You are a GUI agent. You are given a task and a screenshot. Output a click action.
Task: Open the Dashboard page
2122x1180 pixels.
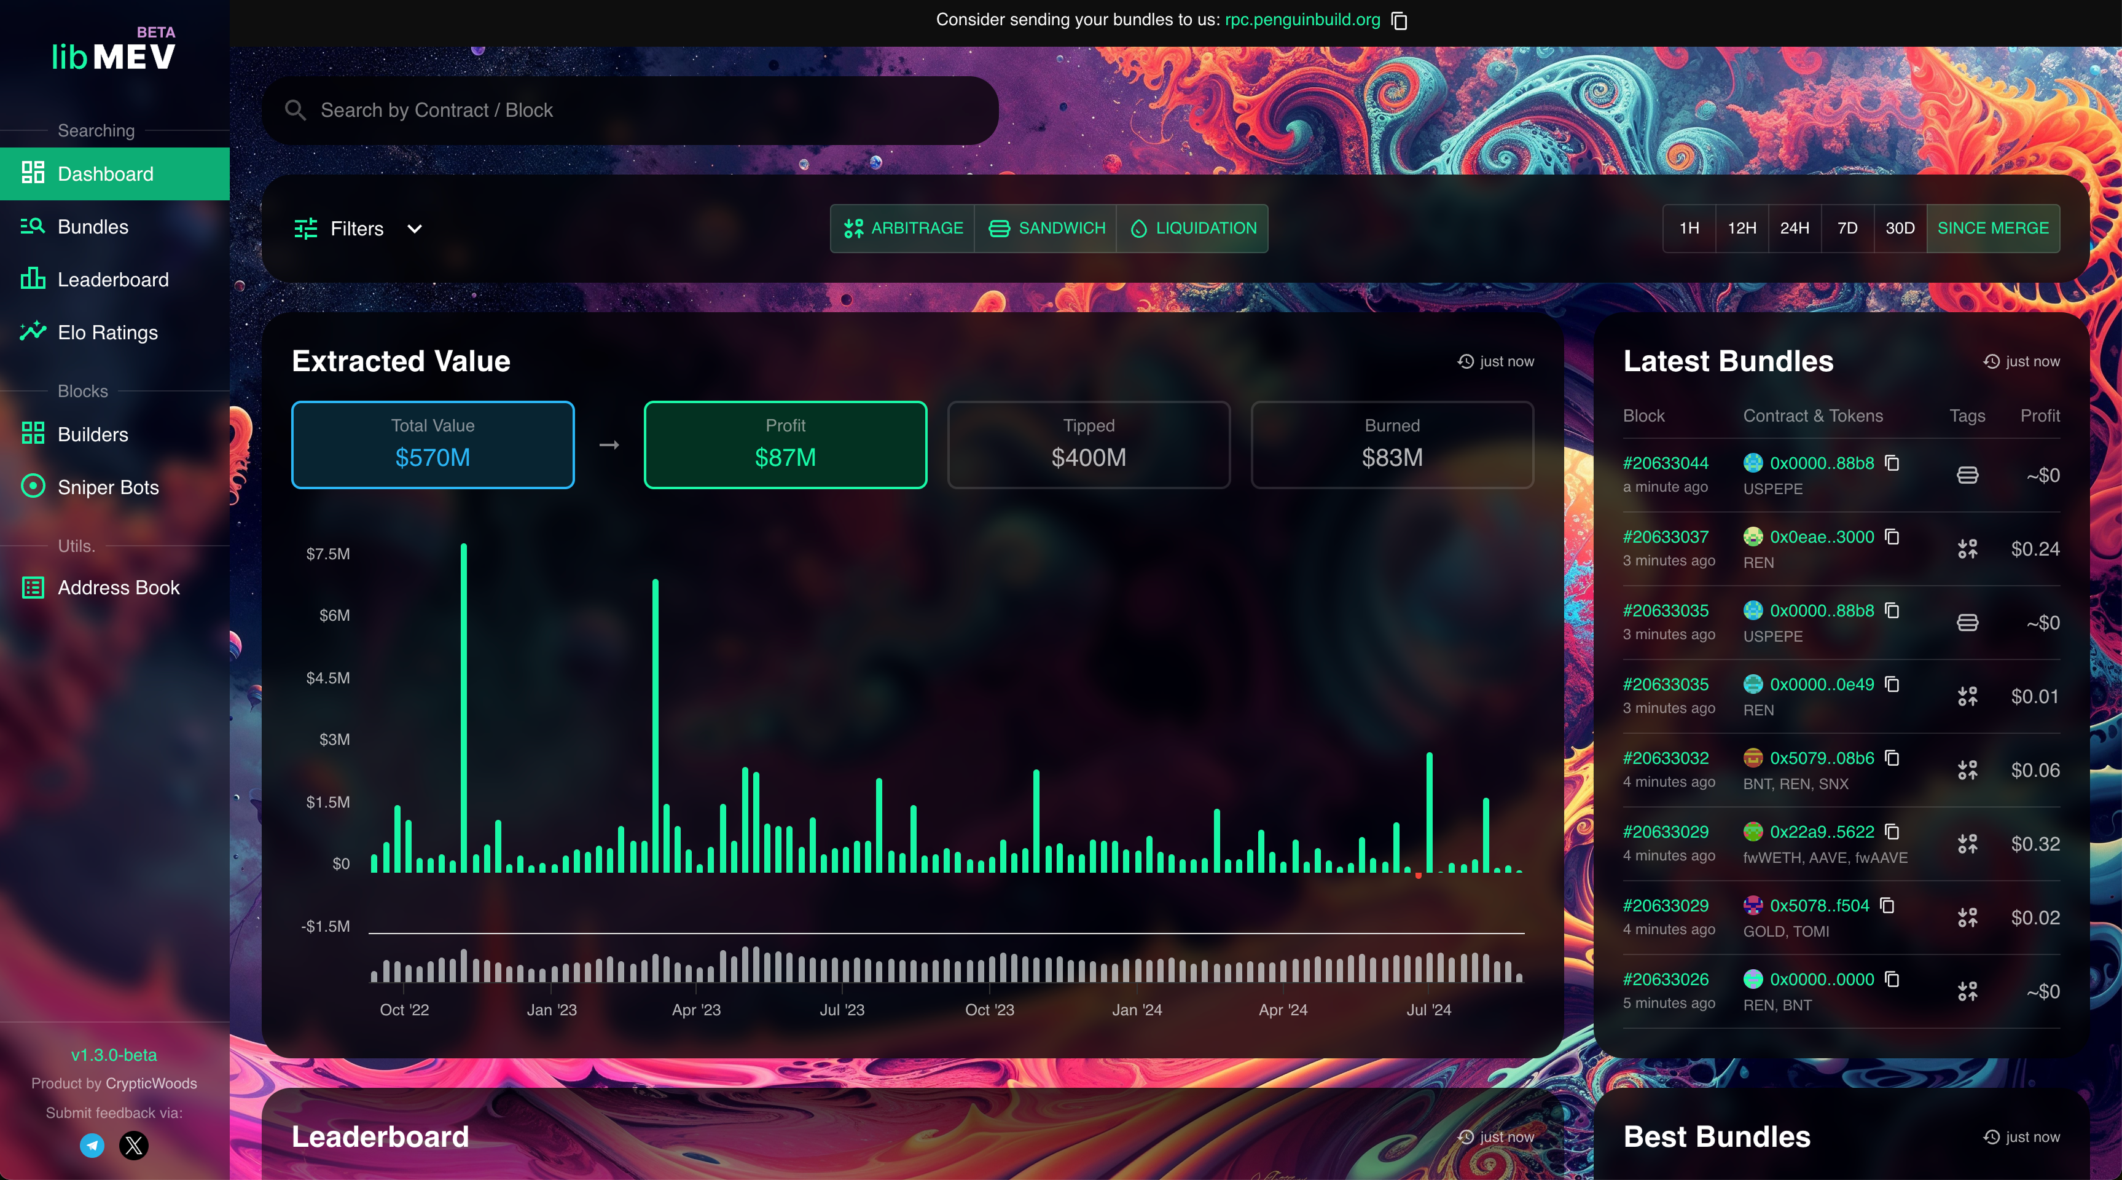point(114,174)
